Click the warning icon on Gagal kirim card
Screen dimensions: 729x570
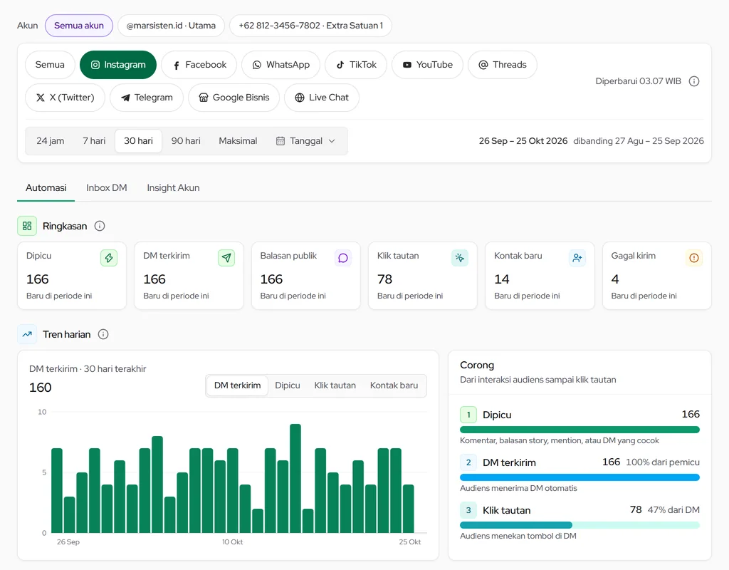click(x=693, y=258)
